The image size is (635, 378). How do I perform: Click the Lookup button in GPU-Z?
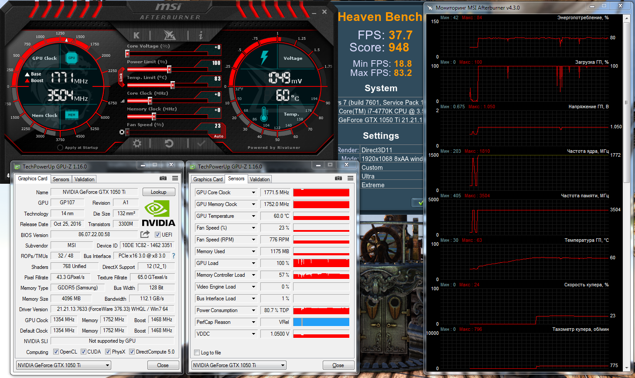[x=158, y=192]
